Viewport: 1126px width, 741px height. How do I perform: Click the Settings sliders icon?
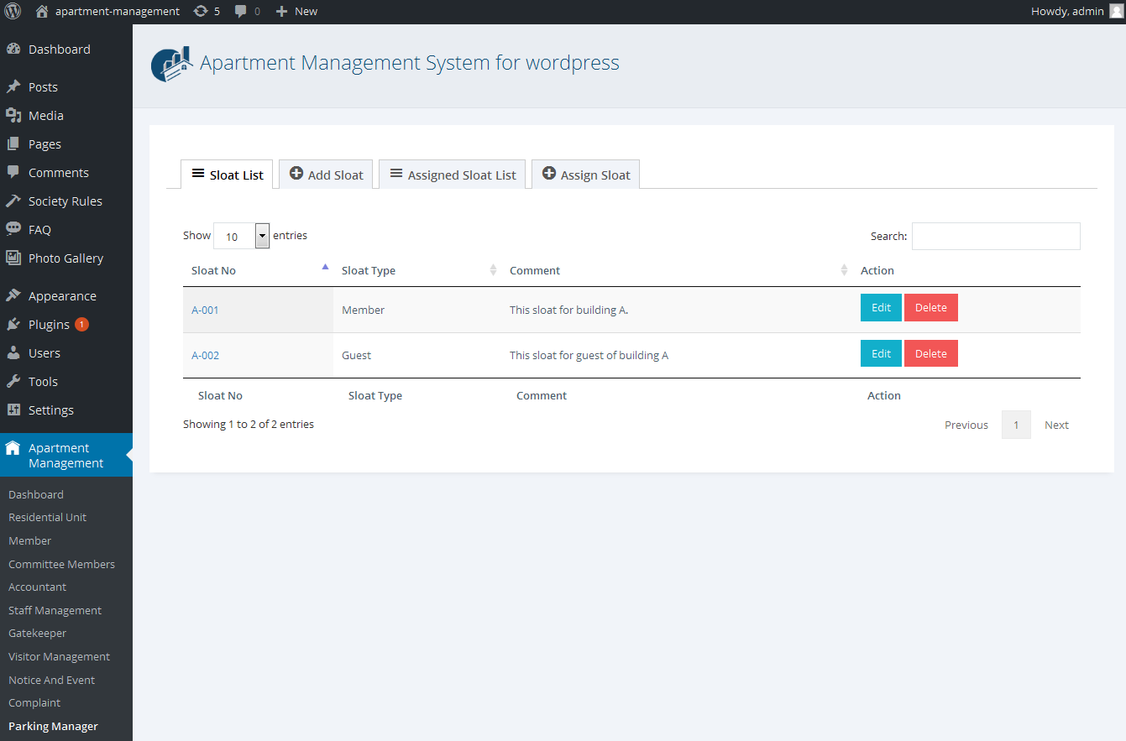coord(13,410)
